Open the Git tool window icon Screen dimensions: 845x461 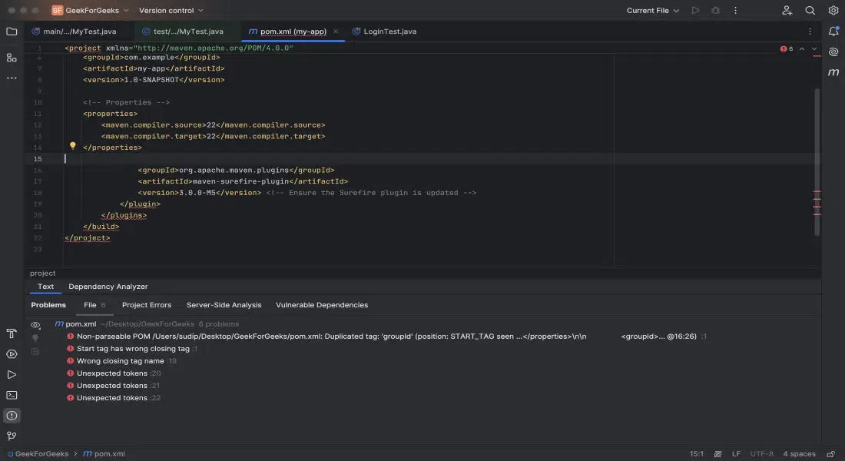[x=12, y=436]
